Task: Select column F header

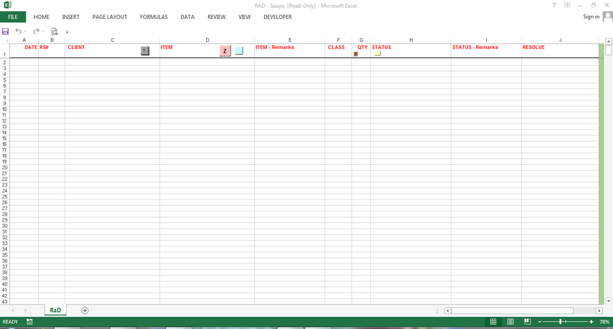Action: coord(338,40)
